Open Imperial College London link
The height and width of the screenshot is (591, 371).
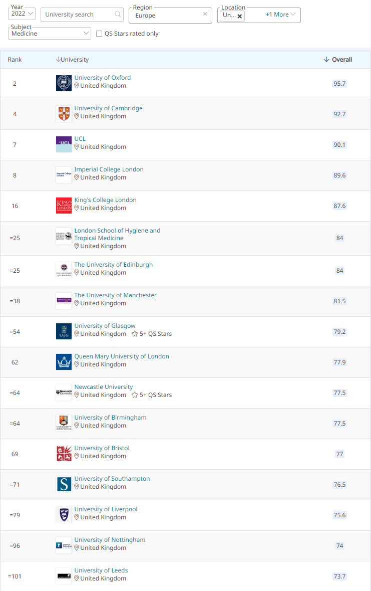click(x=109, y=169)
